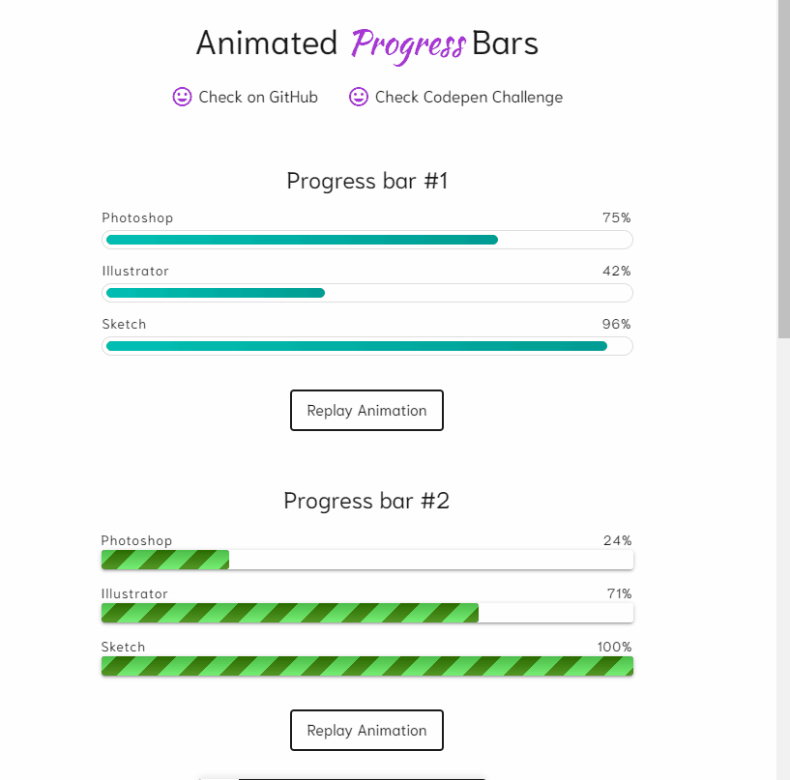Click the Progress bar #1 heading
Screen dimensions: 790x780
coord(367,181)
